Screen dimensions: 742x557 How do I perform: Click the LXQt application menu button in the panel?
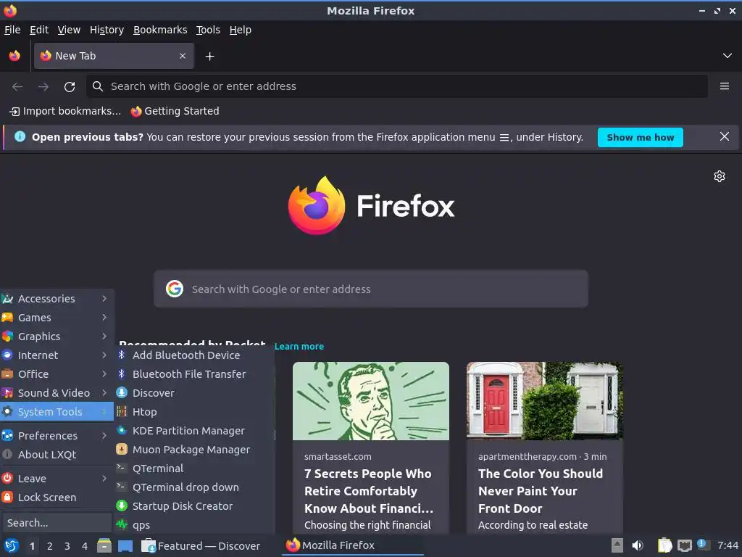[x=12, y=545]
